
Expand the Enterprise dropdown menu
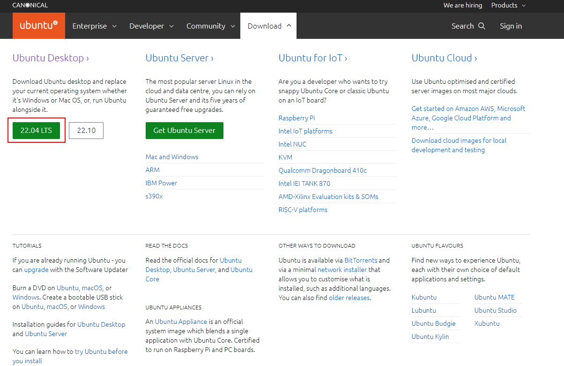pyautogui.click(x=94, y=26)
